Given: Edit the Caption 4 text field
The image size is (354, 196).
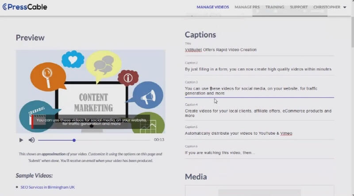Looking at the screenshot, I should point(259,113).
